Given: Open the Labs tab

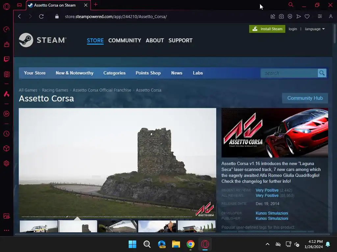Looking at the screenshot, I should 198,73.
